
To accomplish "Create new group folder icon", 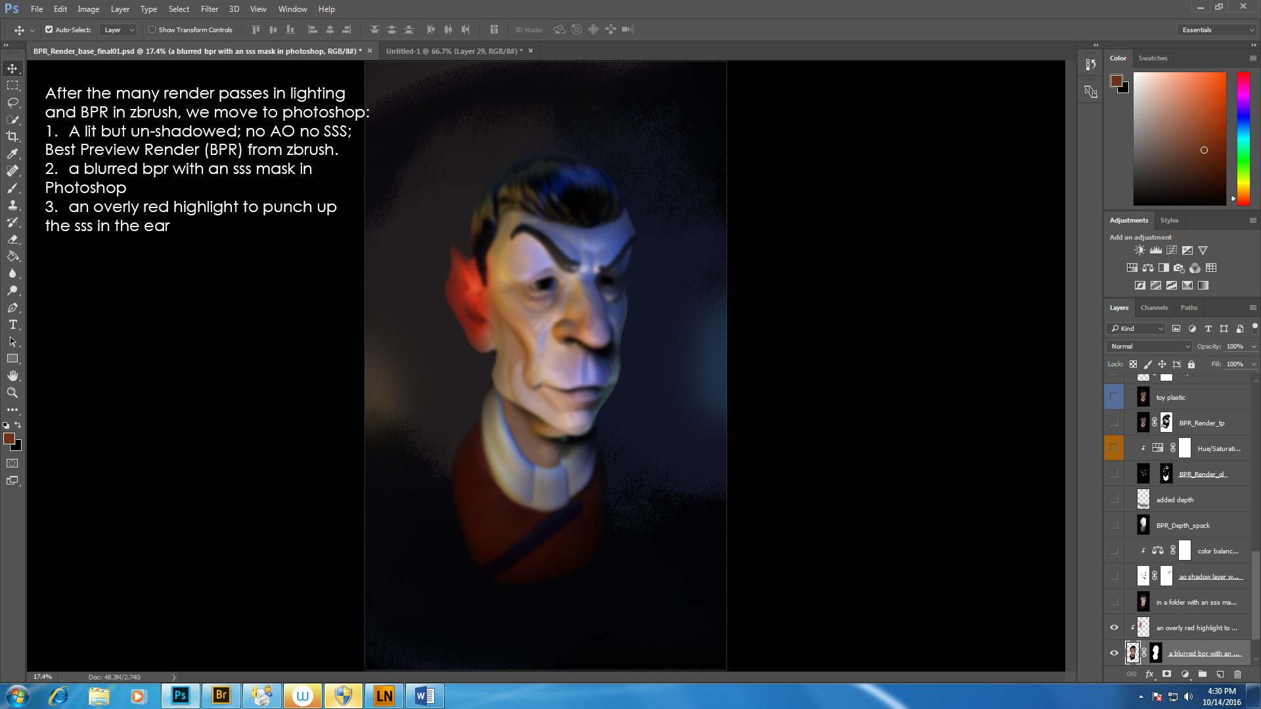I will (1202, 674).
